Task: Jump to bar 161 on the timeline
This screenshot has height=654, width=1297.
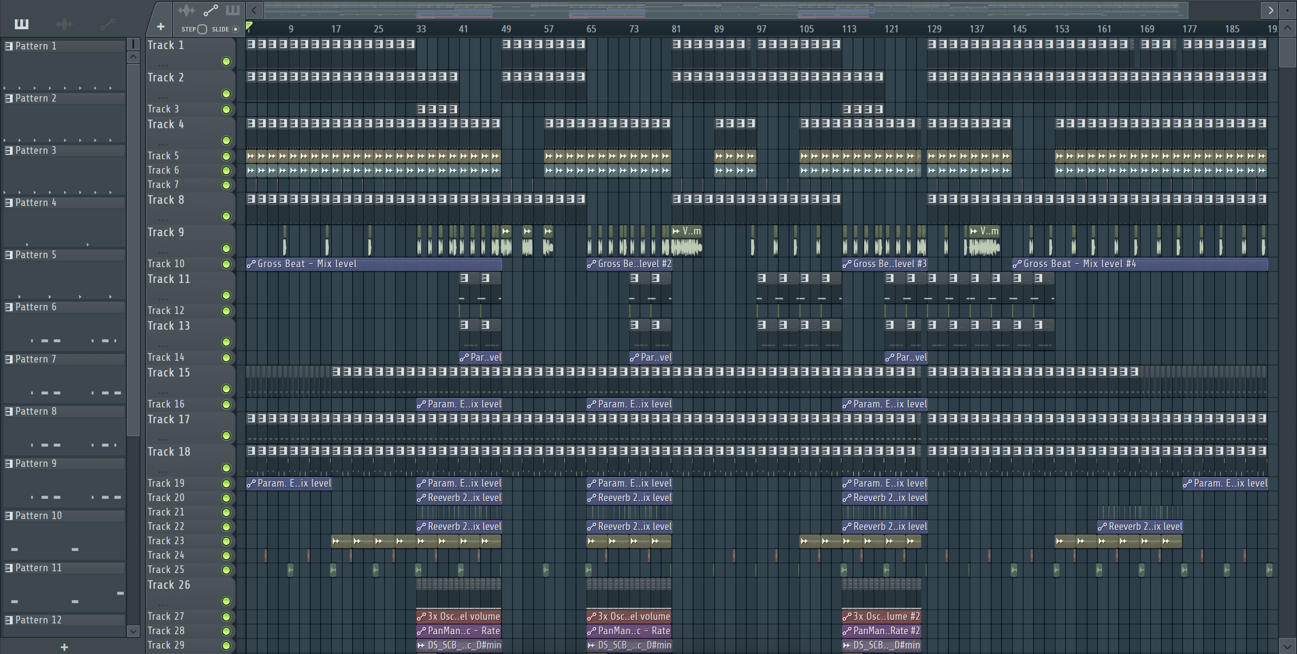Action: click(1104, 29)
